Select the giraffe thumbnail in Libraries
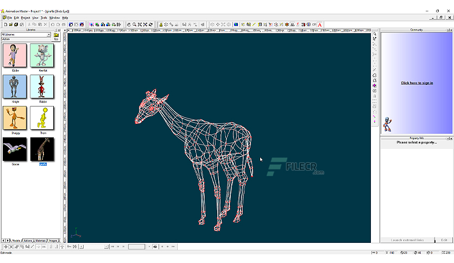Image resolution: width=454 pixels, height=263 pixels. tap(42, 149)
